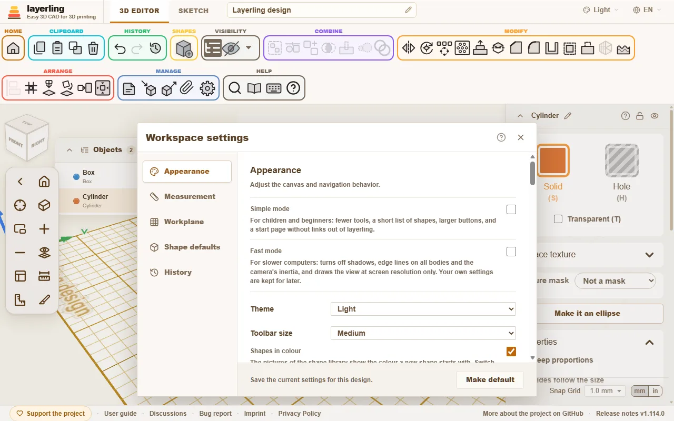
Task: Open the 'Not a mask' texture mask dropdown
Action: (x=615, y=281)
